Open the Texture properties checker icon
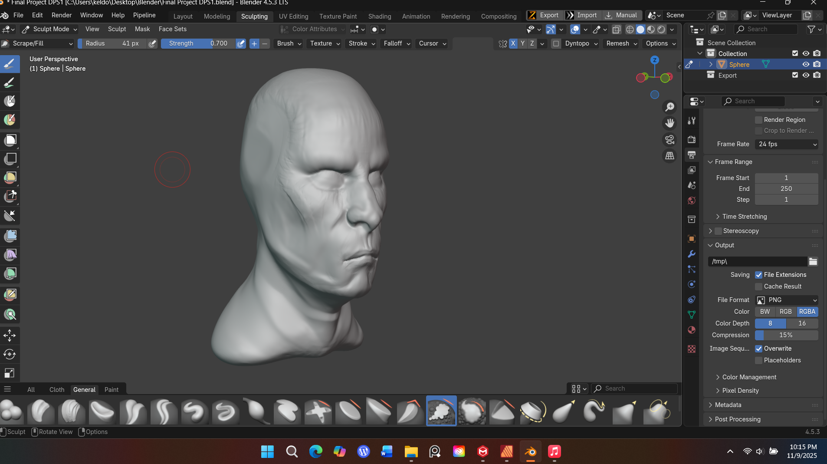The width and height of the screenshot is (827, 464). 692,349
